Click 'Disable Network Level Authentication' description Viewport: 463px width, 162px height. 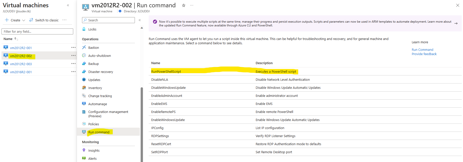[283, 80]
